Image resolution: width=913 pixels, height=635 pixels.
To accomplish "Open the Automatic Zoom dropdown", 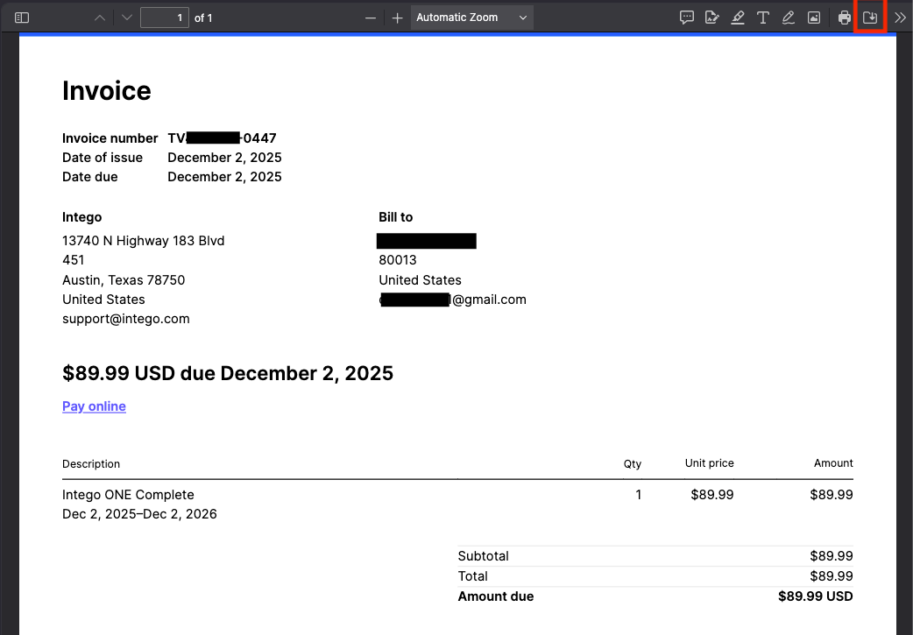I will coord(471,18).
